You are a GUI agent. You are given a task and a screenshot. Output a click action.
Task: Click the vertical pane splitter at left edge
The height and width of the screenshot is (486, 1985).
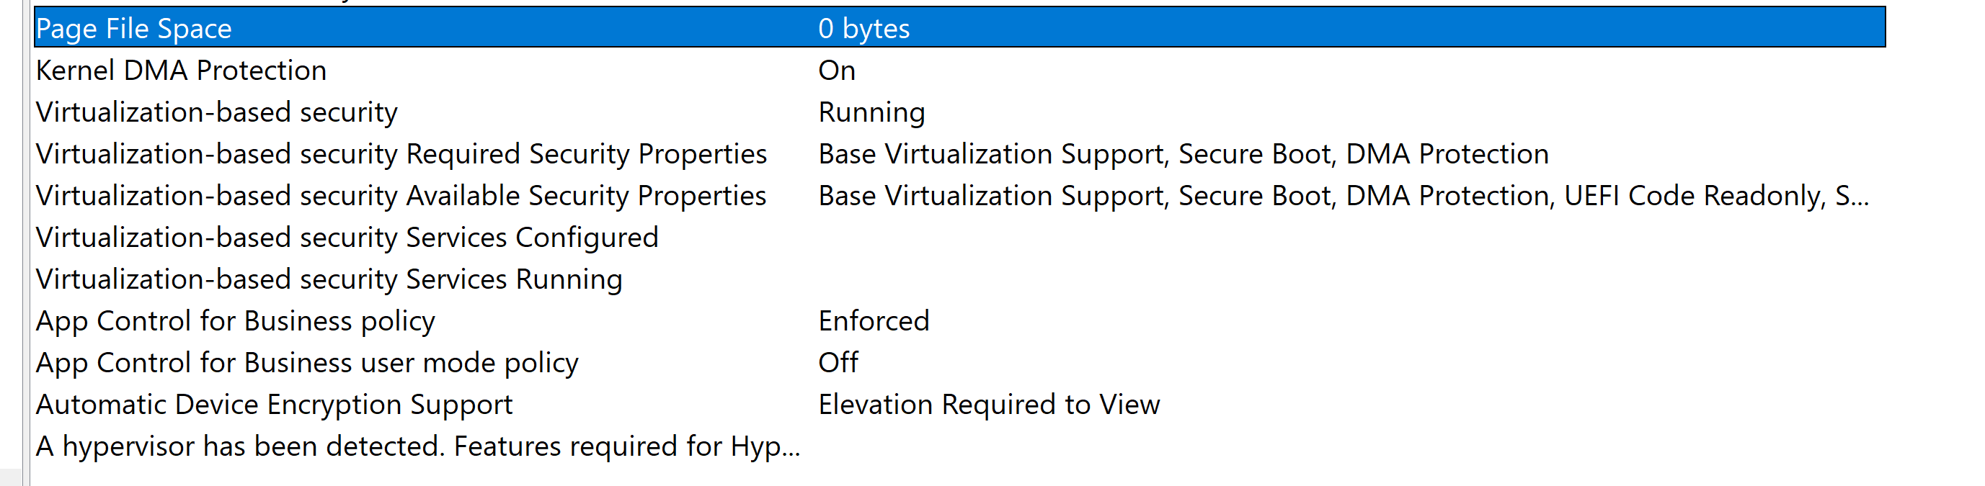27,243
